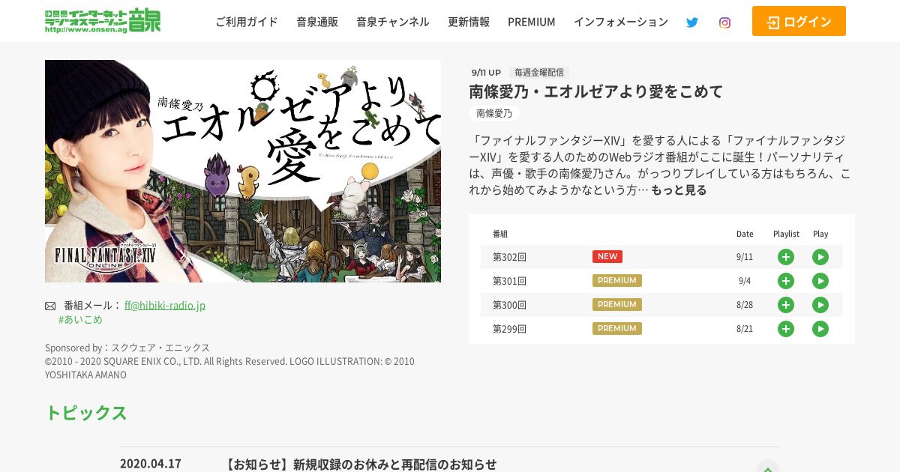Open the #あいこめ hashtag link
Screen dimensions: 900x472
[80, 319]
